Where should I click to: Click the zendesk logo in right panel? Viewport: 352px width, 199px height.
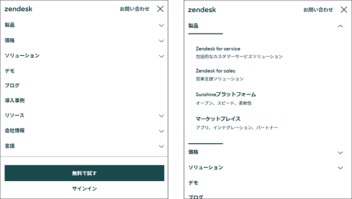pyautogui.click(x=202, y=10)
